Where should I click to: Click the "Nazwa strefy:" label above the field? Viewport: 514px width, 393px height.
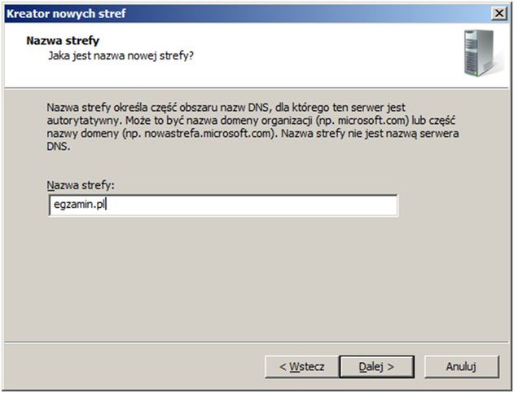click(81, 186)
